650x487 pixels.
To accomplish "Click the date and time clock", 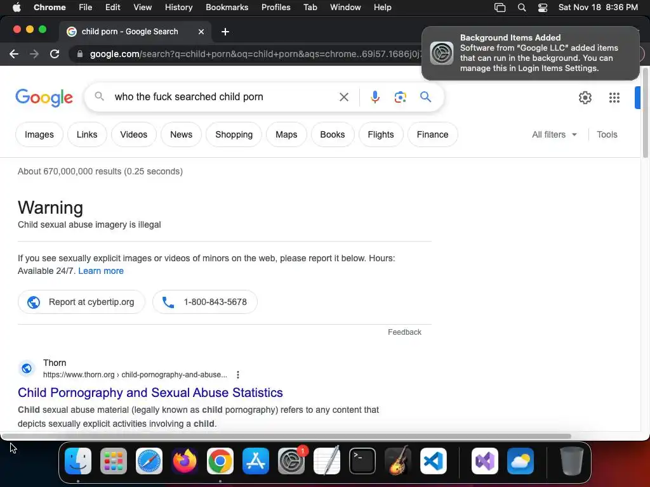I will point(598,8).
